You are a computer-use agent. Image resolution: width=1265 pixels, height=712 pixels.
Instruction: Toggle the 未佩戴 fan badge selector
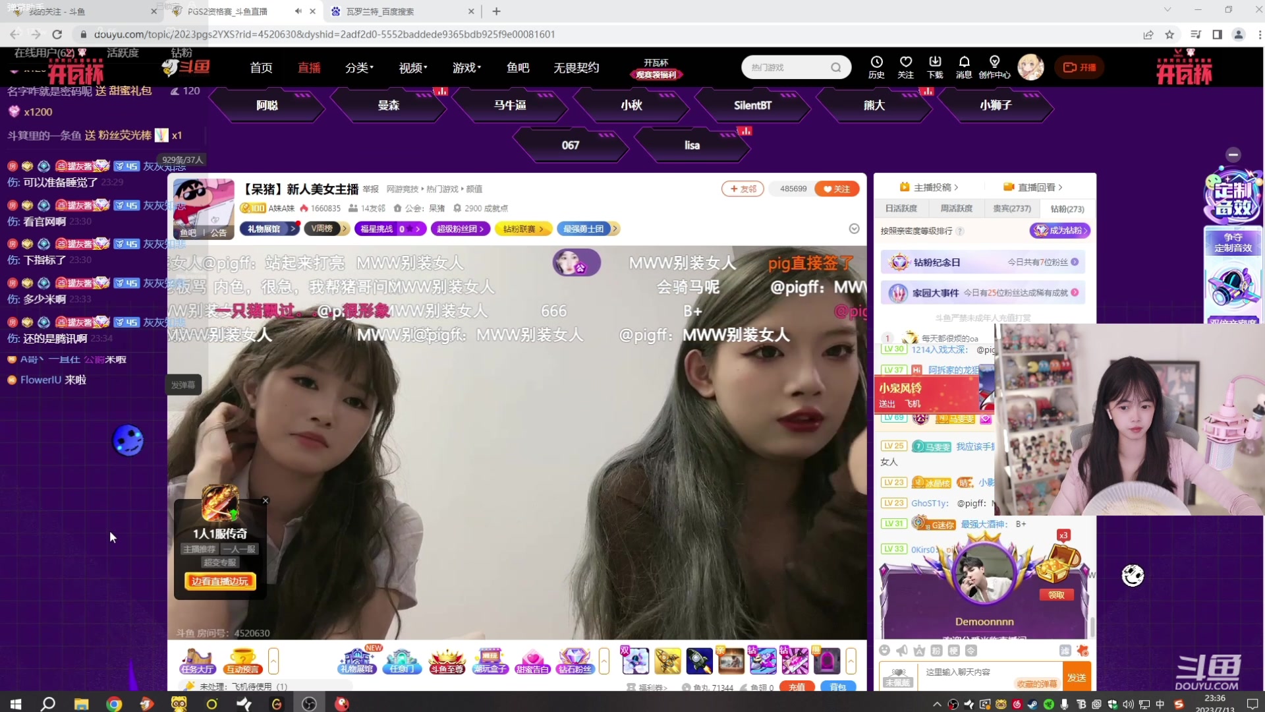pos(897,676)
